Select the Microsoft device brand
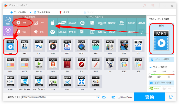The width and height of the screenshot is (179, 104). pyautogui.click(x=72, y=23)
